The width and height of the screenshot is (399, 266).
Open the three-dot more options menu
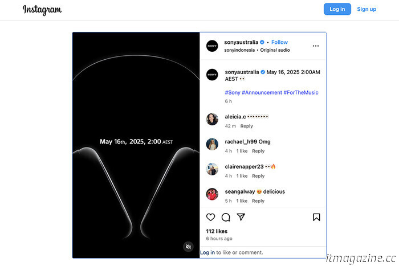[x=316, y=46]
